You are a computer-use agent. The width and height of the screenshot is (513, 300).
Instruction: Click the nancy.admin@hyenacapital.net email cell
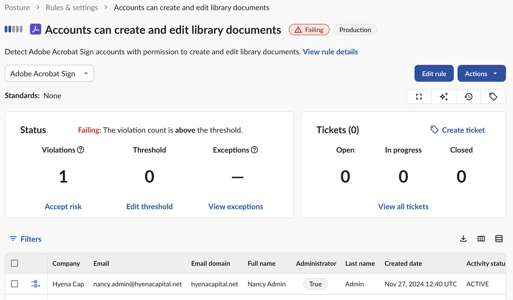(x=137, y=284)
